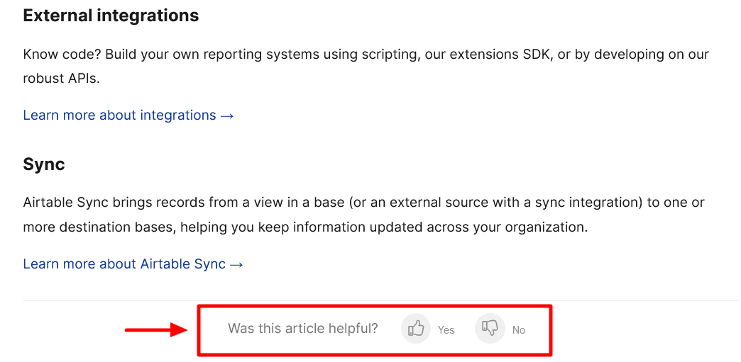Viewport: 741px width, 362px height.
Task: Click the arrow after "Learn more about integrations"
Action: pyautogui.click(x=227, y=115)
